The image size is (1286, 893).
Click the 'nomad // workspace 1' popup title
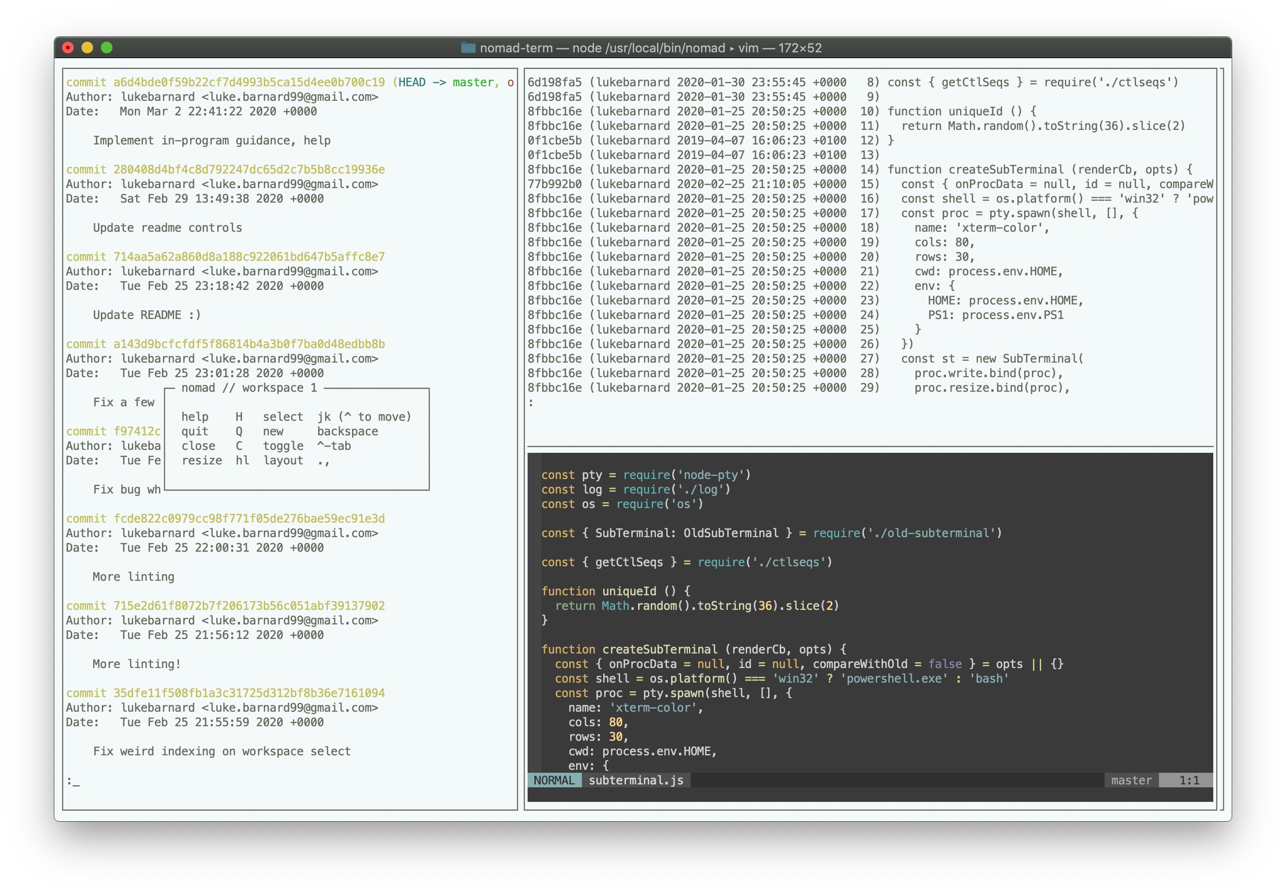[x=249, y=388]
